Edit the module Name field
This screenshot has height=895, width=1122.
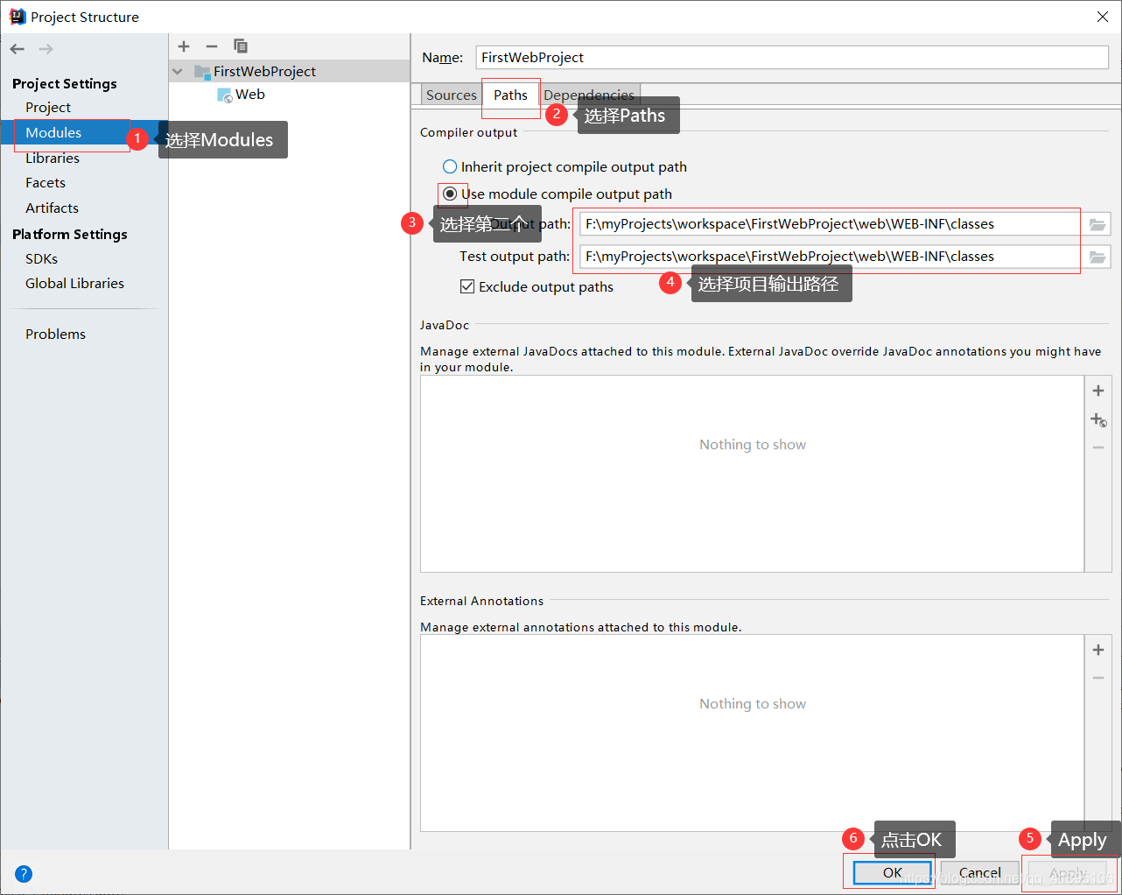coord(792,57)
